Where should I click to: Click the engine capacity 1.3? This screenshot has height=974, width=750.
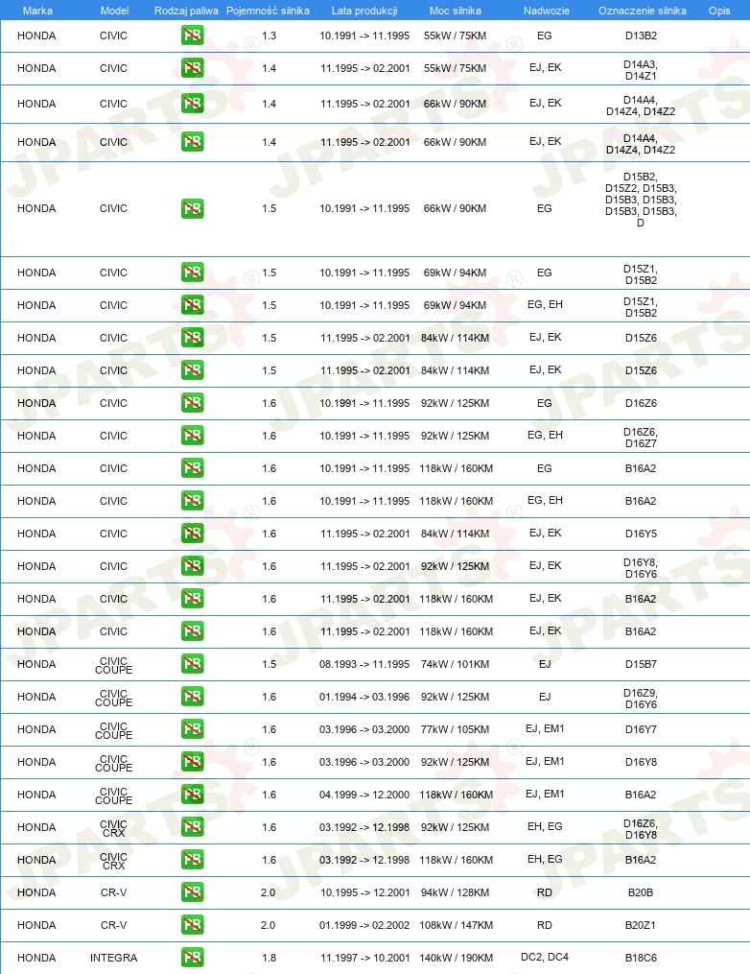269,36
